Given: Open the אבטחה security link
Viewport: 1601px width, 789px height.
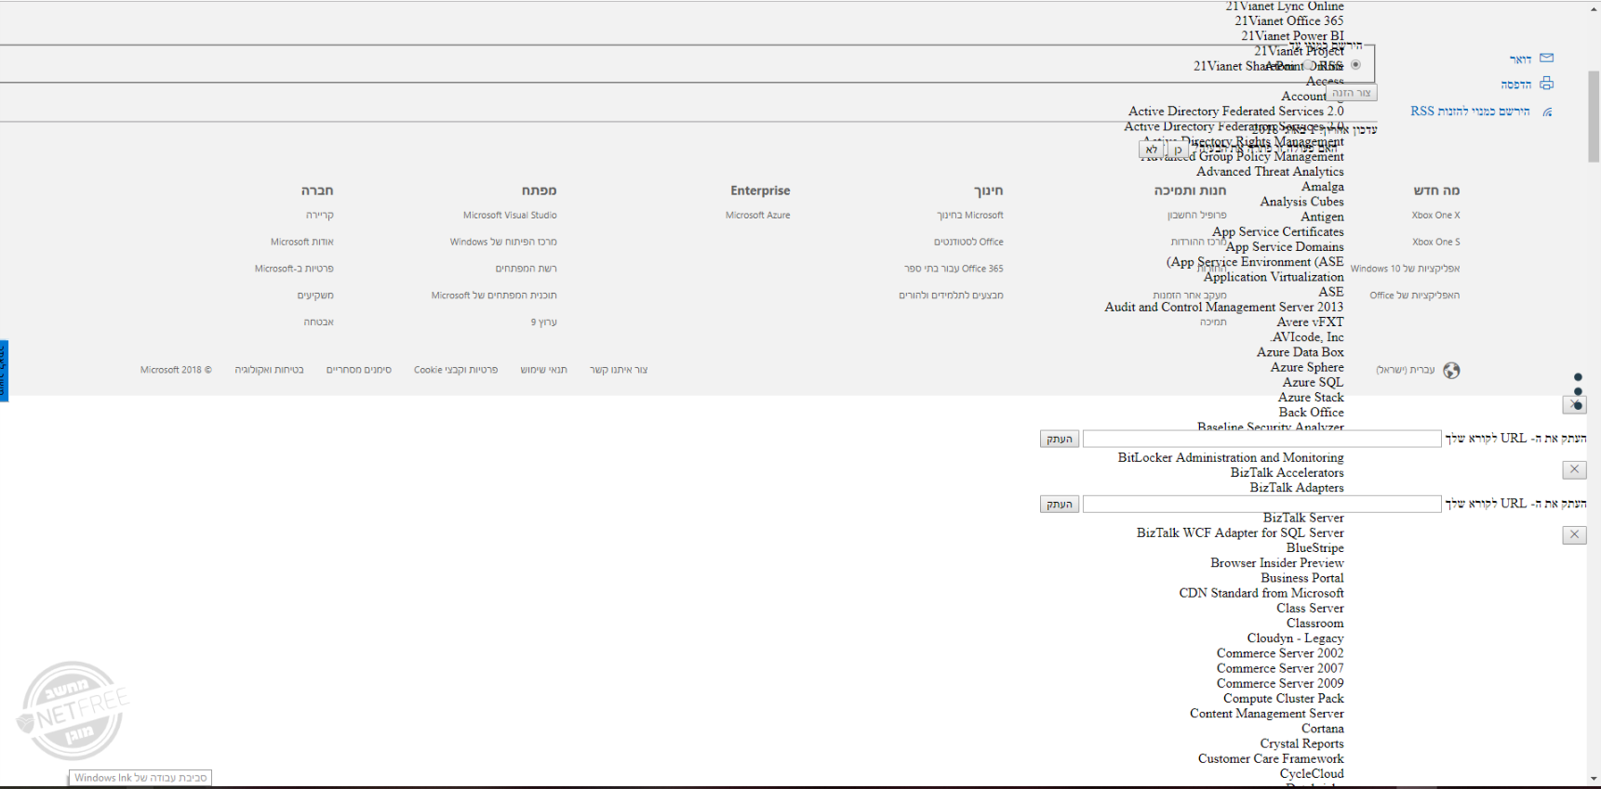Looking at the screenshot, I should tap(318, 323).
